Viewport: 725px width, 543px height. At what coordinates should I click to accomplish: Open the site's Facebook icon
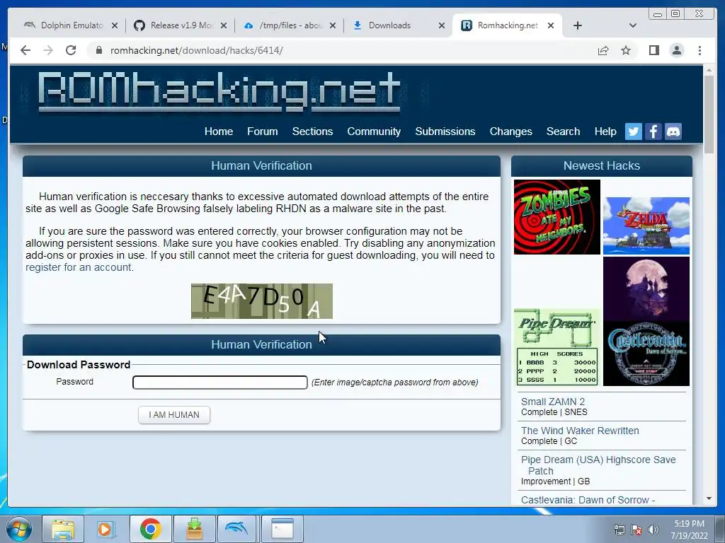tap(653, 132)
